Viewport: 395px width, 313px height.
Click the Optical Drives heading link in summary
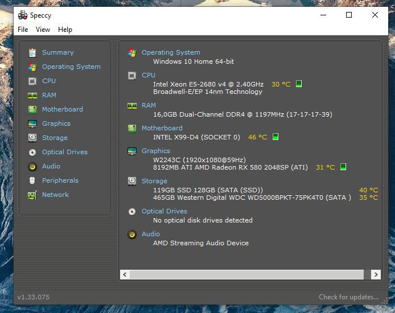(164, 211)
